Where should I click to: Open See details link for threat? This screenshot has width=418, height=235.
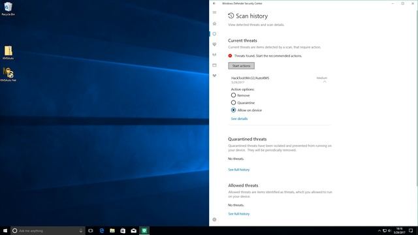pyautogui.click(x=239, y=119)
